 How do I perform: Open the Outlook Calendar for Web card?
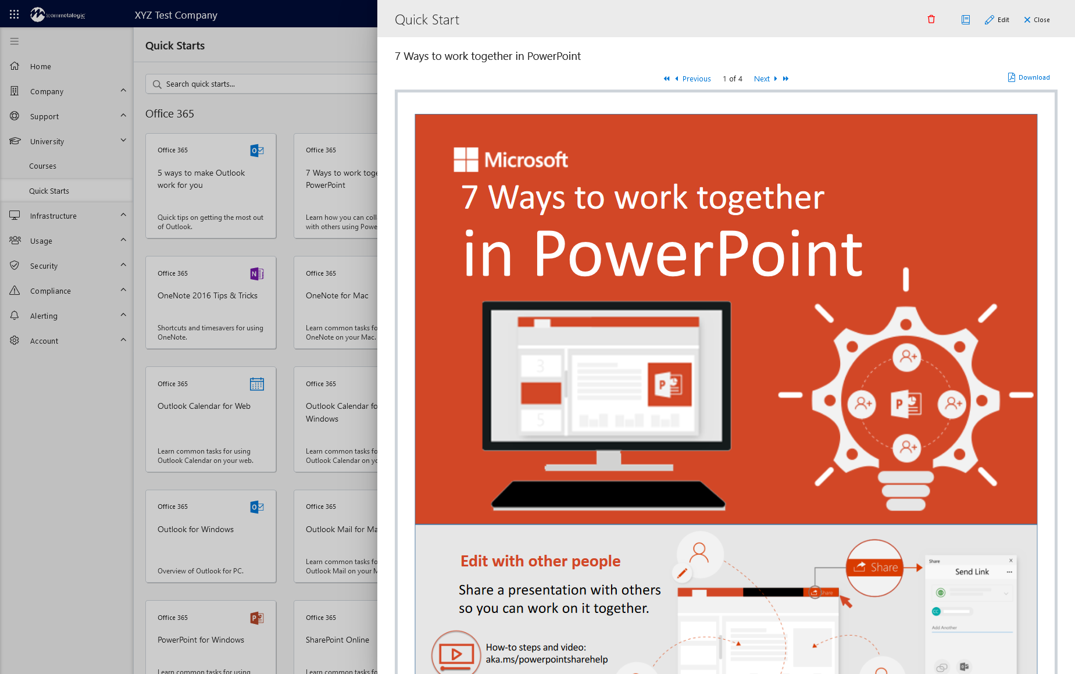(x=211, y=419)
